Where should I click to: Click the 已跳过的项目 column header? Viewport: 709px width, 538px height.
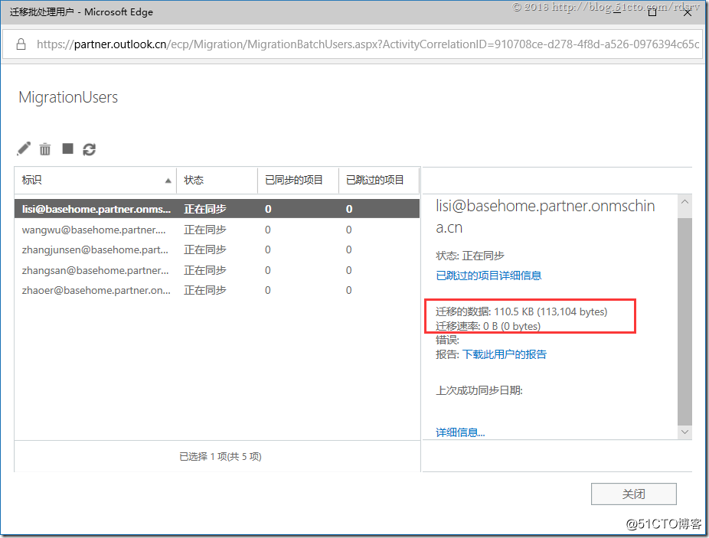379,180
